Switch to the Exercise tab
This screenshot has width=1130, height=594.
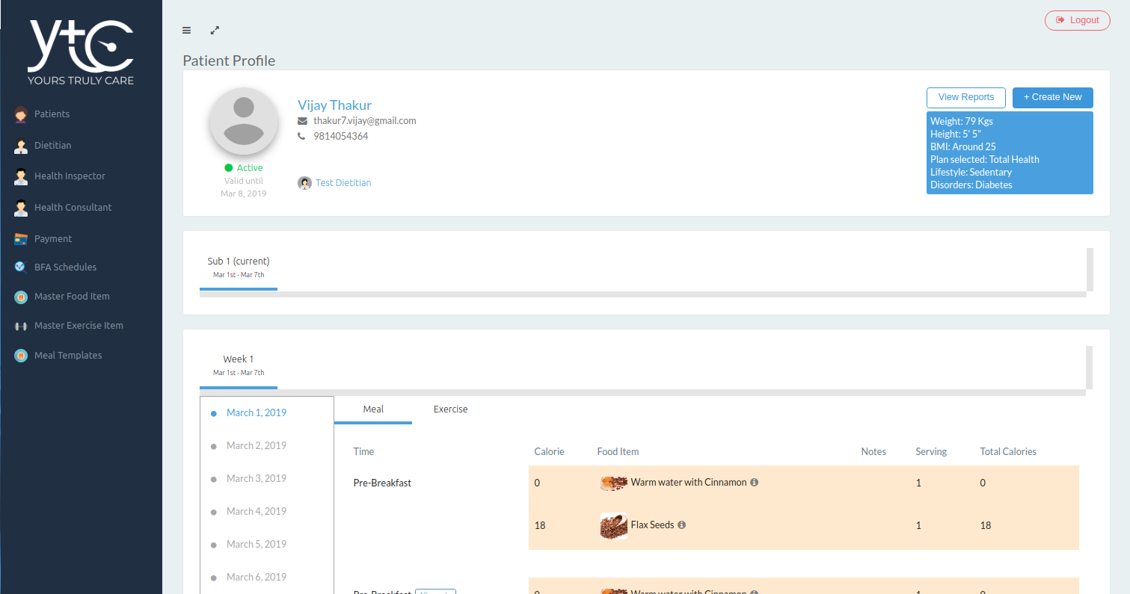[450, 409]
